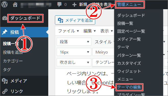Click the media icon on メディアを追加
168x96 pixels.
coord(61,20)
